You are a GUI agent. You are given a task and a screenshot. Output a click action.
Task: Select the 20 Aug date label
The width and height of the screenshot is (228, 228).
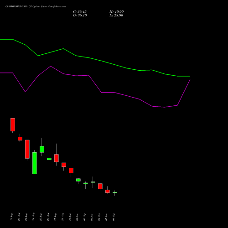pyautogui.click(x=19, y=217)
